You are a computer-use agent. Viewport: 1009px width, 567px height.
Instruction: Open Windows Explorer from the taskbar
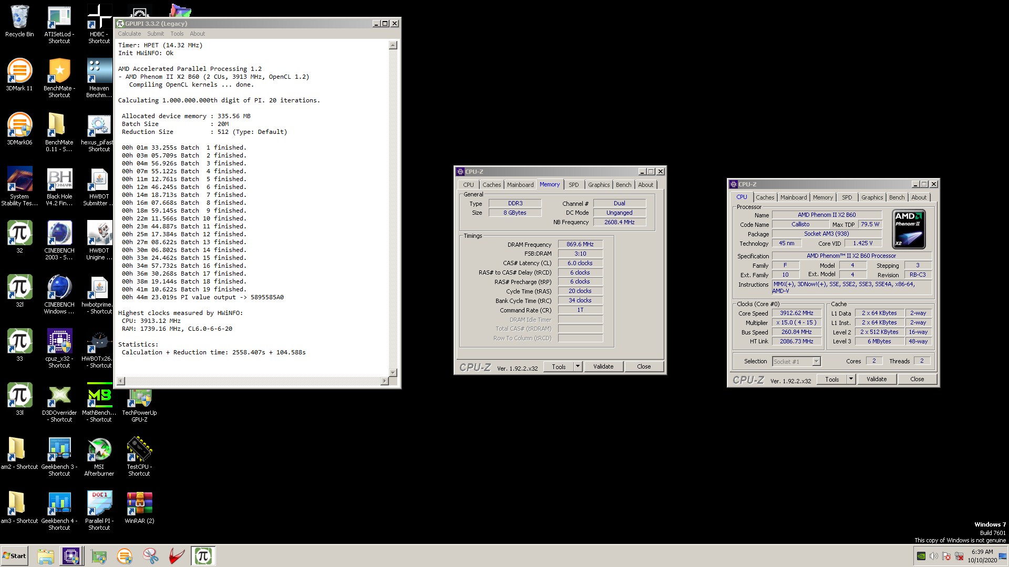pos(46,556)
